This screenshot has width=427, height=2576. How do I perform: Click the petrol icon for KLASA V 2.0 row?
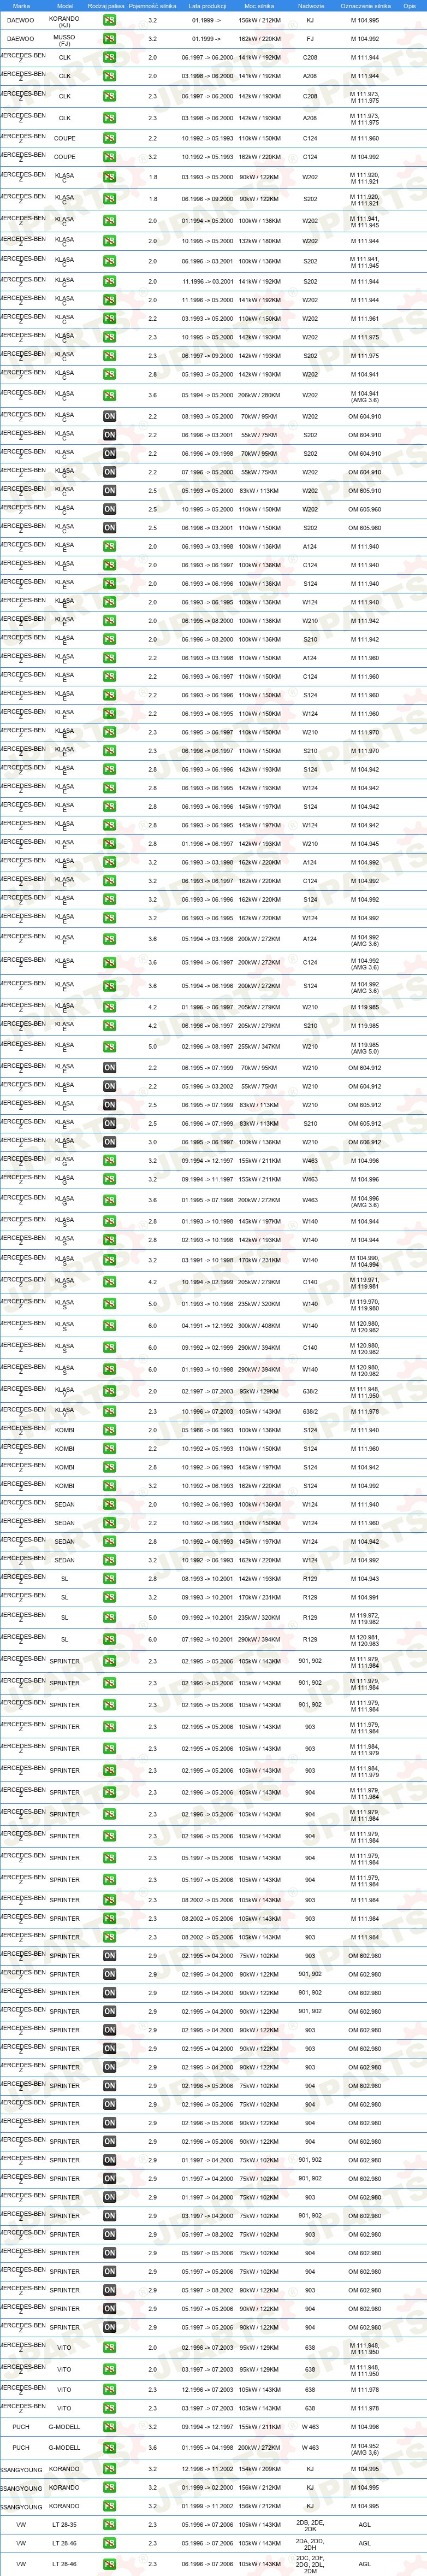(109, 1391)
